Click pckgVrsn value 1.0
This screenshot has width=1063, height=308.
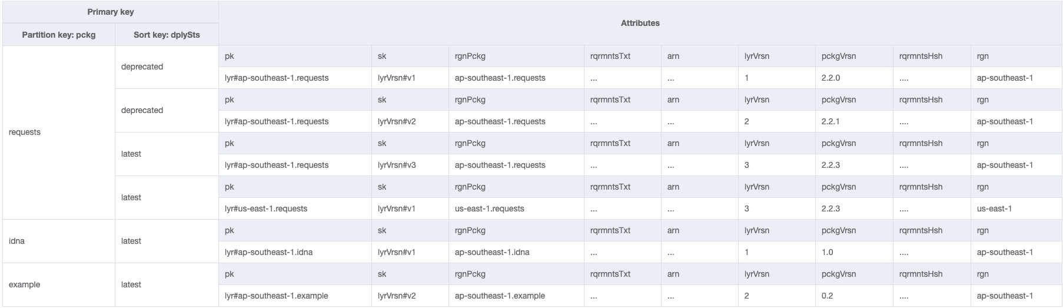(828, 252)
